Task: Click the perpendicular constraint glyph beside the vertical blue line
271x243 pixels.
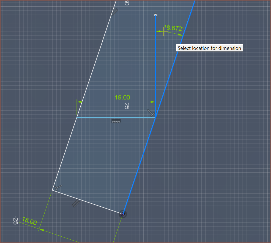Action: click(151, 113)
